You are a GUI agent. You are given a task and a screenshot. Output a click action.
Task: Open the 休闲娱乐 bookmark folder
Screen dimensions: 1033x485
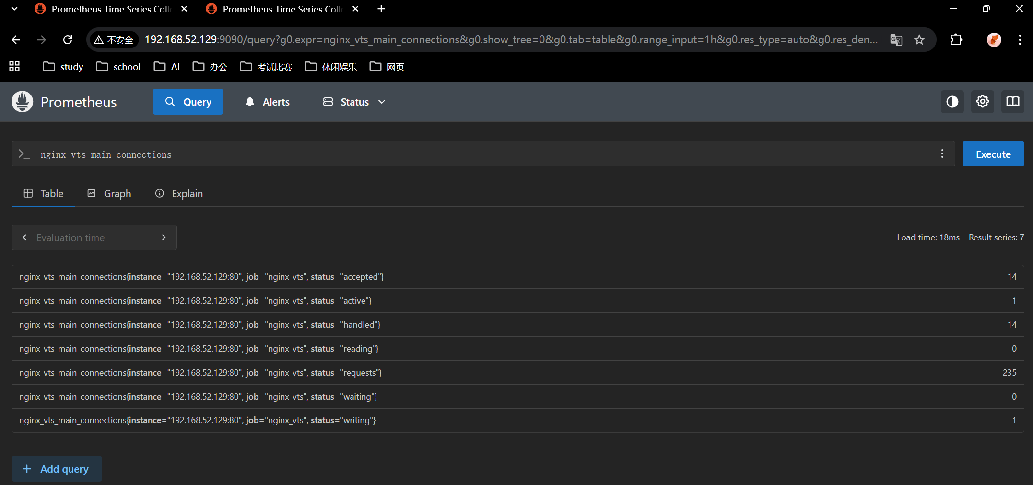coord(331,67)
